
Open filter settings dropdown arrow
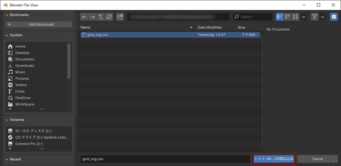pos(323,17)
